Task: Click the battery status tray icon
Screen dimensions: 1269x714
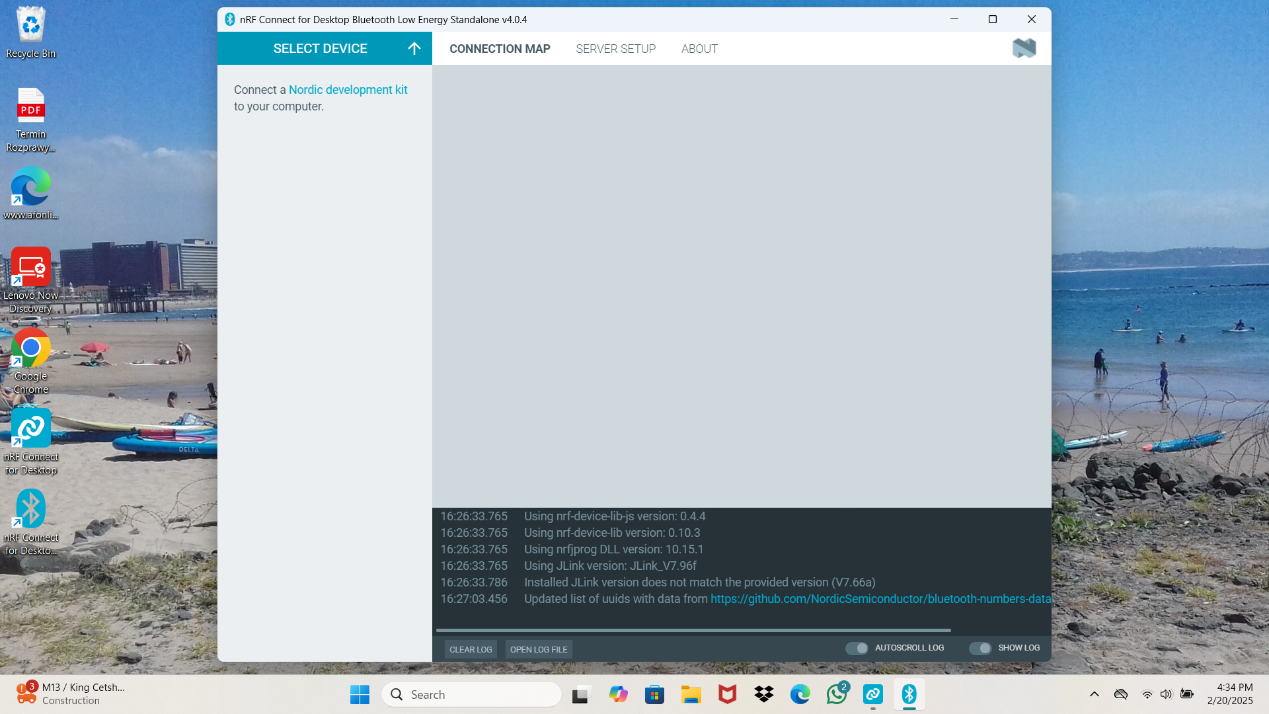Action: click(1187, 694)
